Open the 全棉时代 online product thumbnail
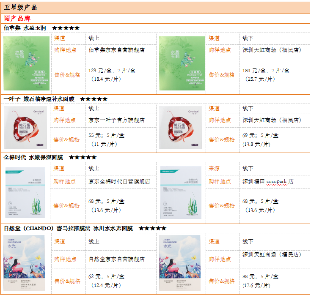Image resolution: width=311 pixels, height=295 pixels. 25,192
